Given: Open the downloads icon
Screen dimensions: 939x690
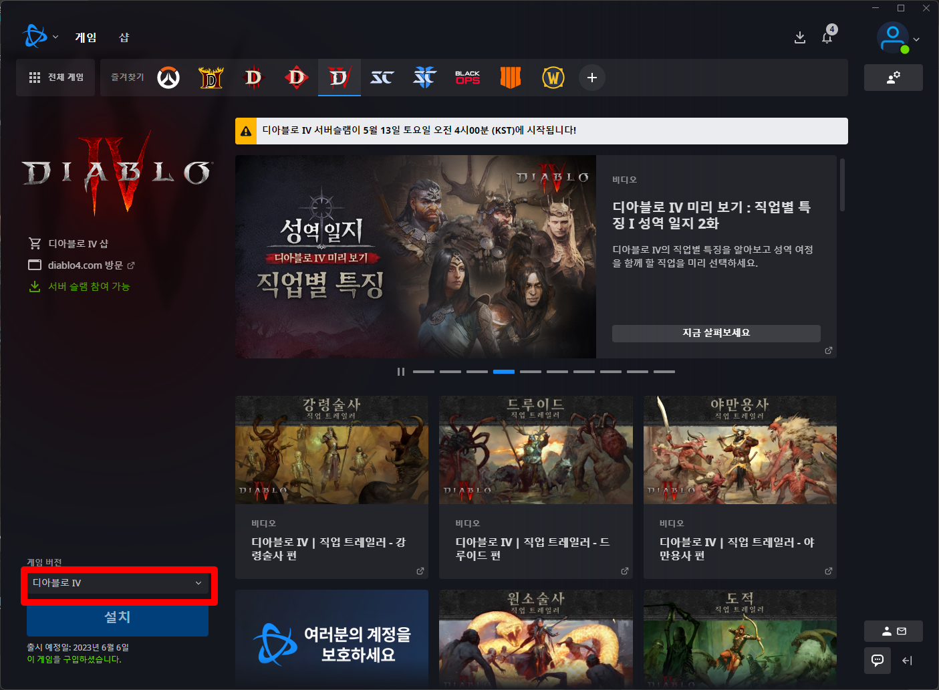Looking at the screenshot, I should pos(799,37).
